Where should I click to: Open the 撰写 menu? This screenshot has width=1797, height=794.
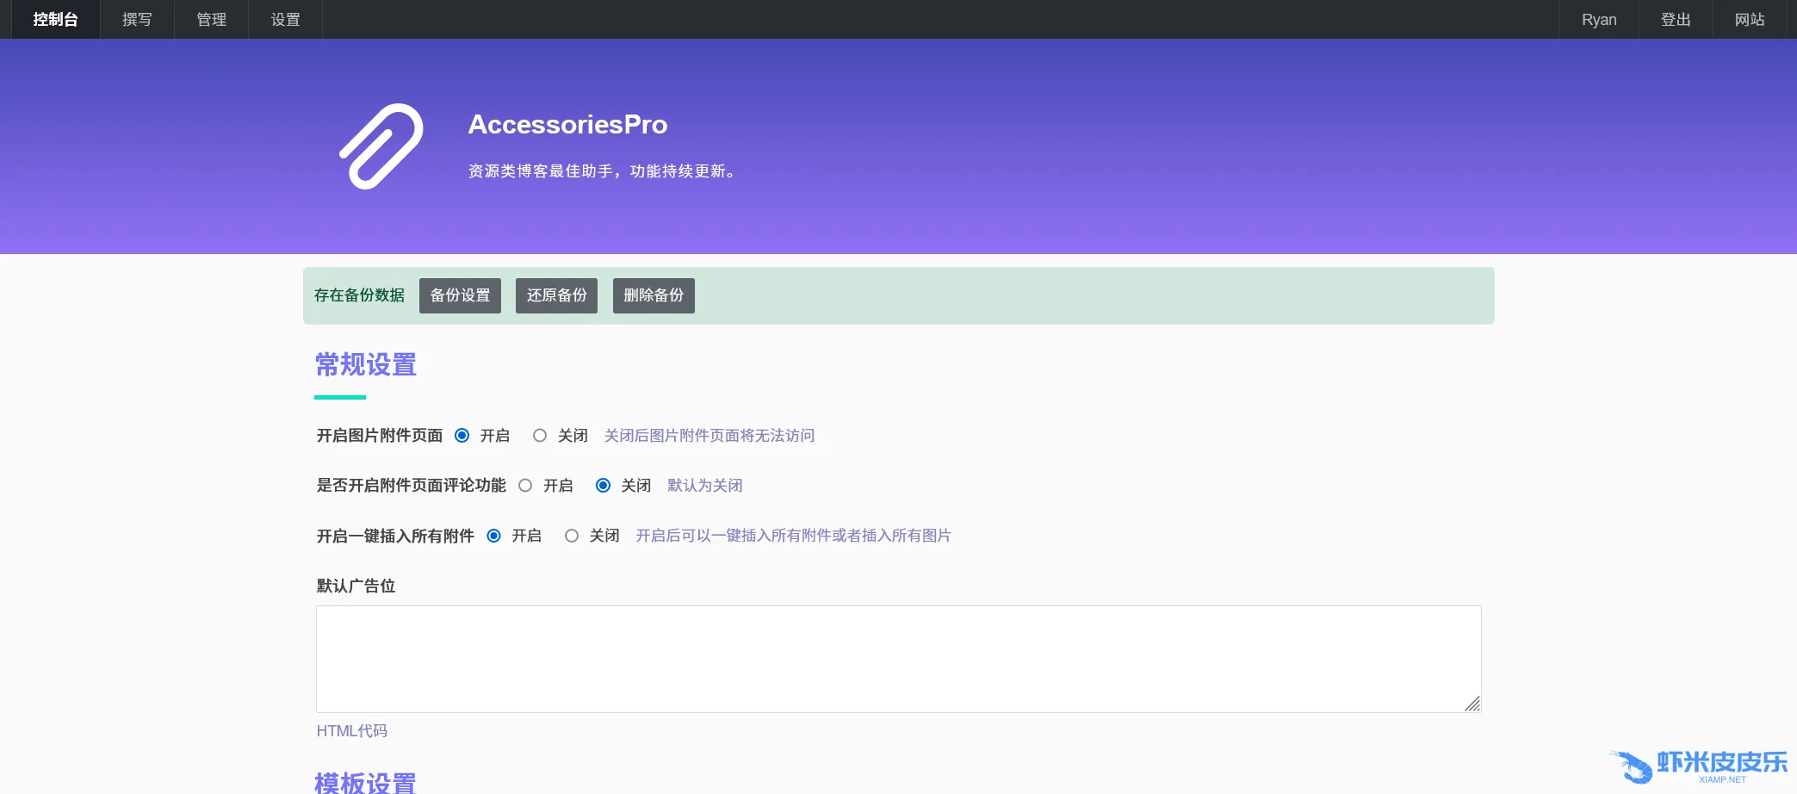[x=137, y=19]
